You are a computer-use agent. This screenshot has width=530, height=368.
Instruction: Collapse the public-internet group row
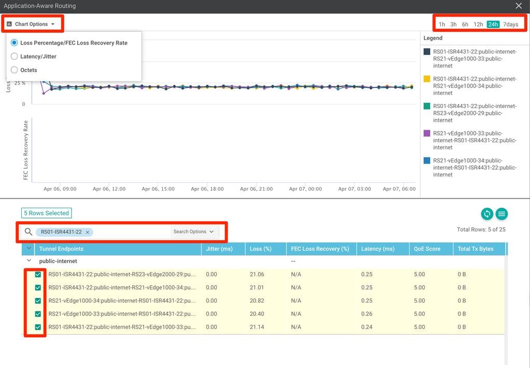click(x=29, y=261)
